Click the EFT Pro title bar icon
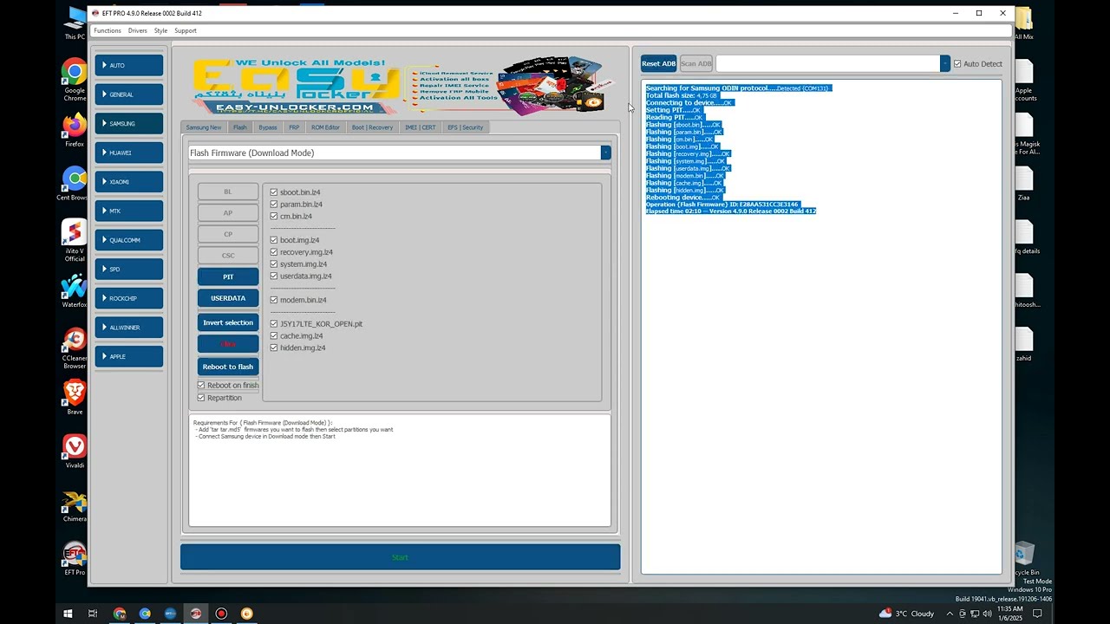The image size is (1110, 624). [x=95, y=13]
